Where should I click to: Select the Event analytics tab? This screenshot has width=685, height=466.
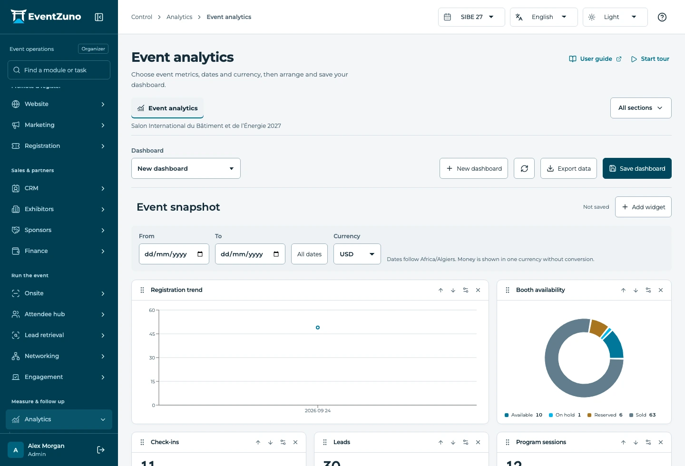167,108
